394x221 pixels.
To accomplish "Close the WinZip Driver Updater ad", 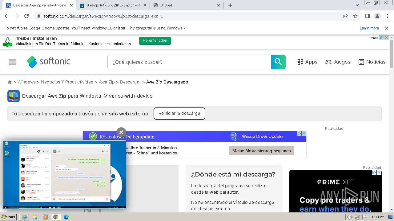I will pyautogui.click(x=304, y=134).
